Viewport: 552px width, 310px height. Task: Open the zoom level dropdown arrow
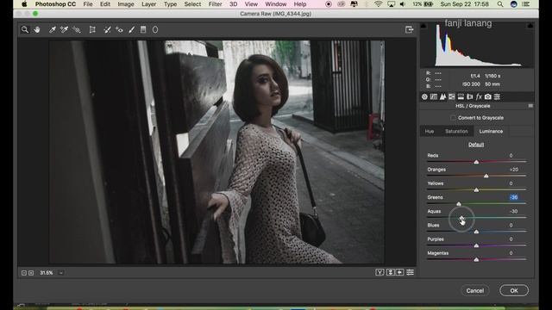coord(61,273)
